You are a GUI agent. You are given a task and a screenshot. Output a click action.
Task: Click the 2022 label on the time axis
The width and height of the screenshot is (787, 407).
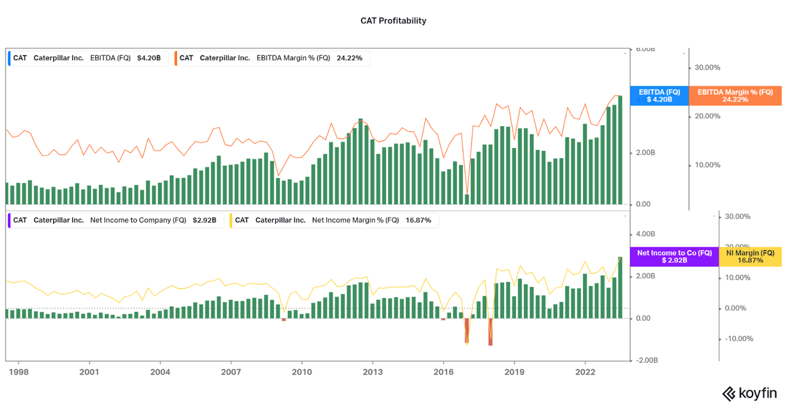585,372
